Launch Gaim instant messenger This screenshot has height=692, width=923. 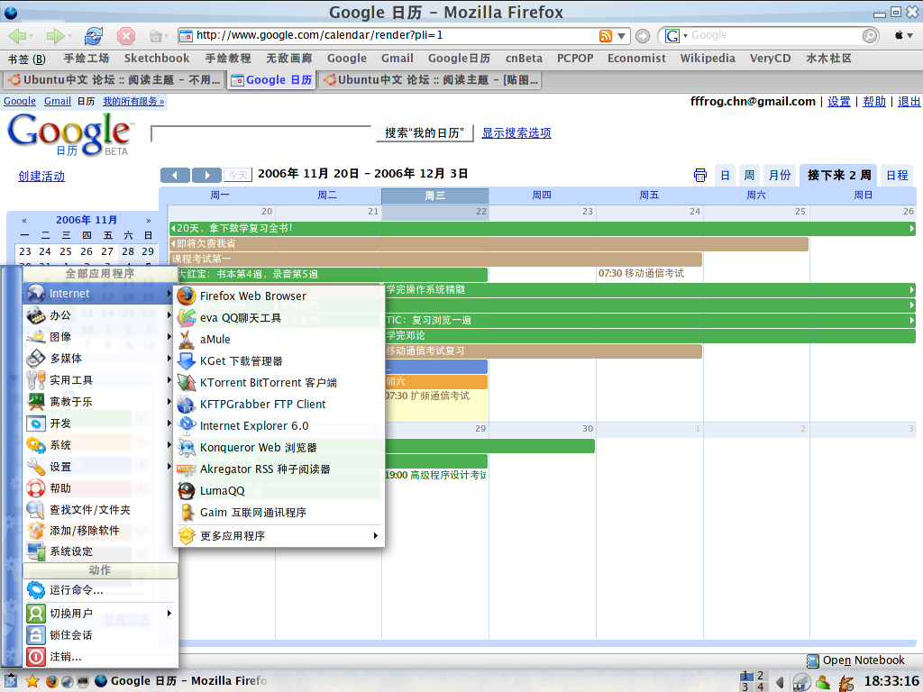[279, 513]
